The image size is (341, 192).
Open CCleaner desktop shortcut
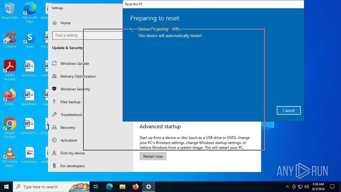click(10, 40)
